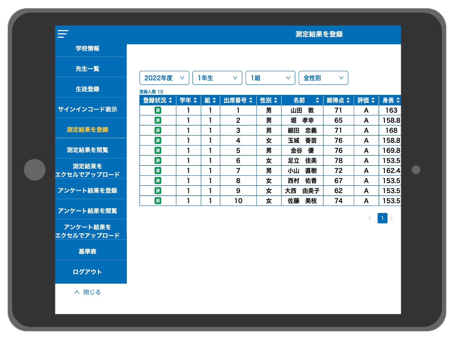Click the green 済 badge for 足立 佳美
Screen dimensions: 454x339
coord(158,161)
